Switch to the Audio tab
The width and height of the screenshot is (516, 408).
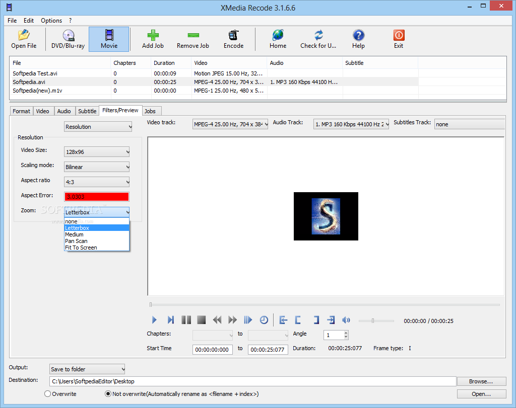[x=64, y=111]
